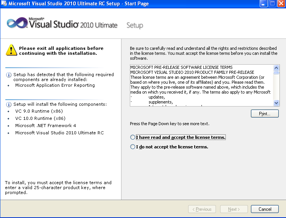Click the info icon beside 'Setup has detected'
The image size is (286, 218).
[x=9, y=75]
